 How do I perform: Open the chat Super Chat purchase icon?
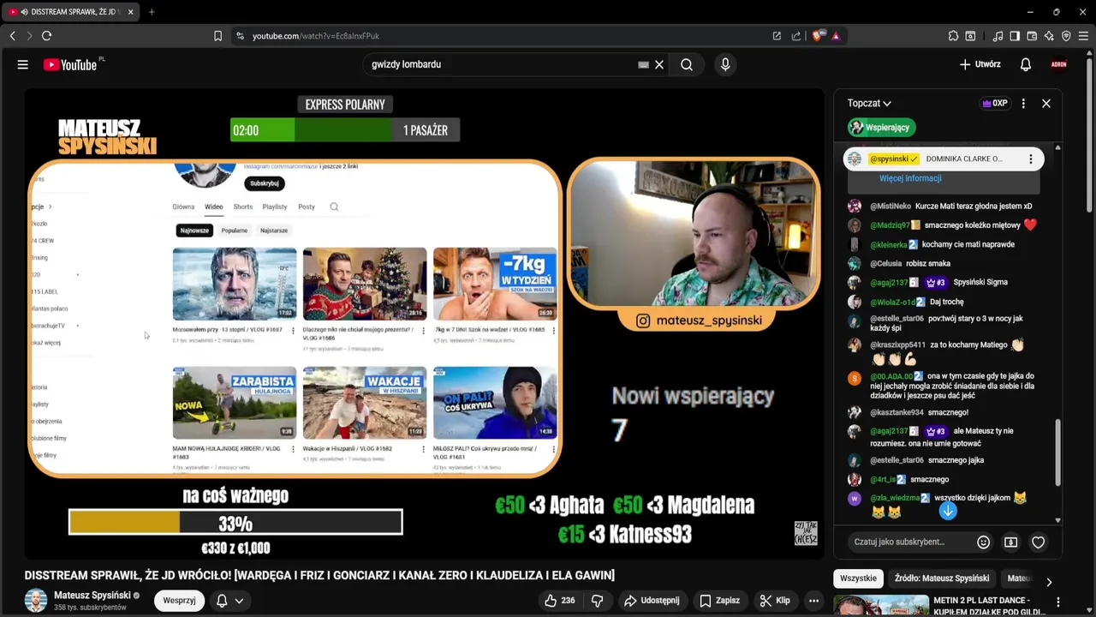1010,542
